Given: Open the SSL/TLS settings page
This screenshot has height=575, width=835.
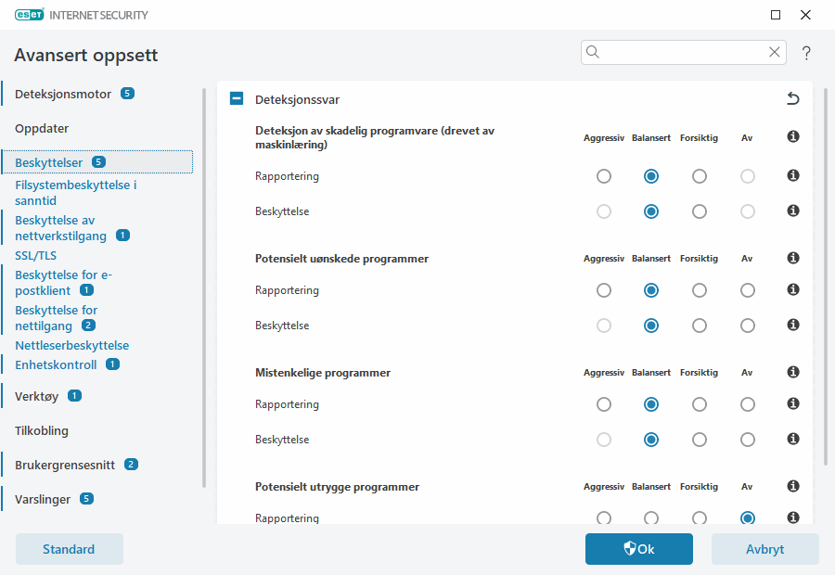Looking at the screenshot, I should coord(36,255).
